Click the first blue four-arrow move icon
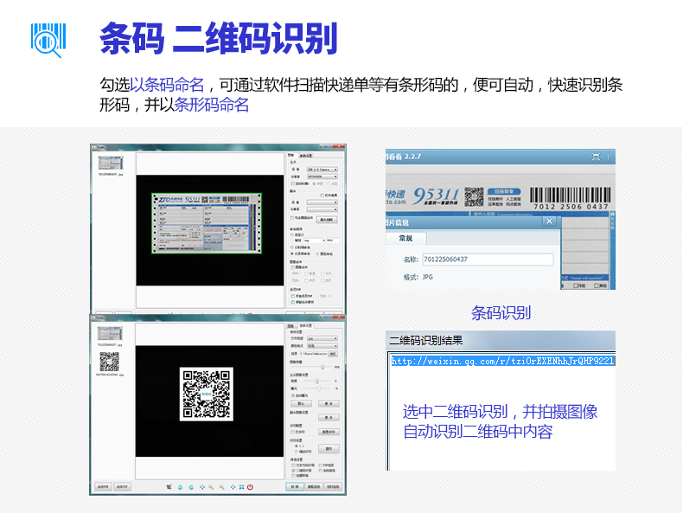The width and height of the screenshot is (683, 526). tap(201, 487)
